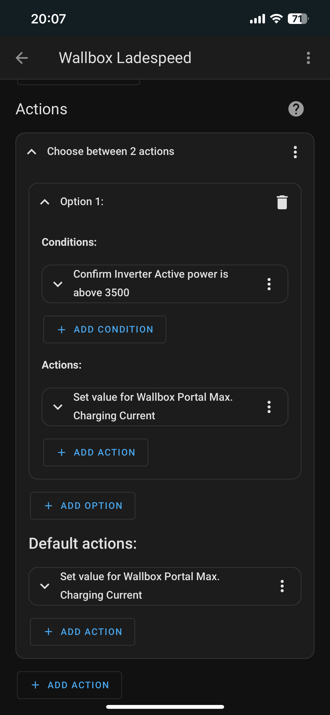Expand default Set value action
The image size is (330, 715).
(45, 586)
